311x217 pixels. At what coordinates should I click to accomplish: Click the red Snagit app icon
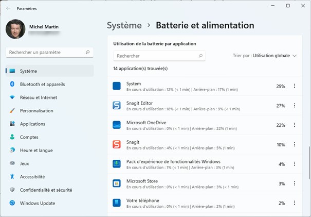[x=117, y=144]
